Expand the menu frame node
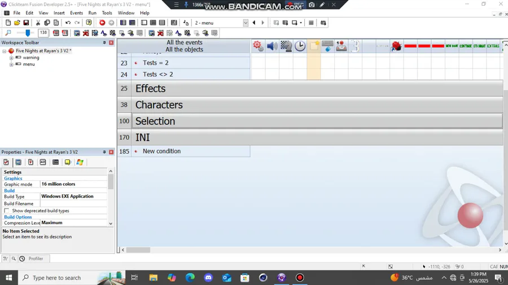The height and width of the screenshot is (285, 508). [11, 64]
